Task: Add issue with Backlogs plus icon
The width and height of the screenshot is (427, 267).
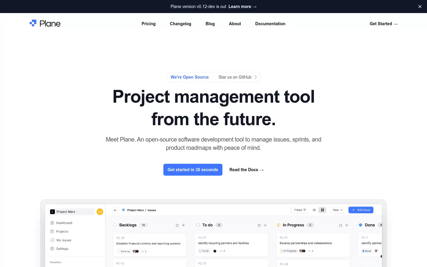Action: [x=183, y=225]
